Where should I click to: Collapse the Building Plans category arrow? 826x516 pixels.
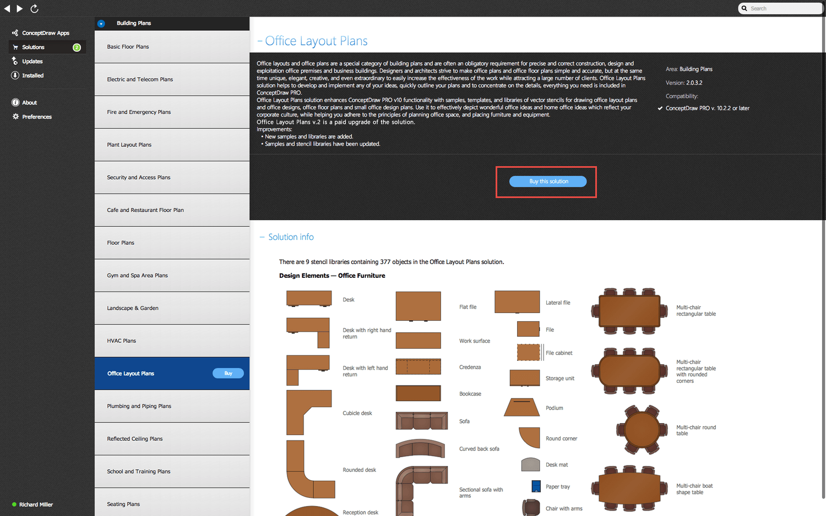click(x=101, y=24)
